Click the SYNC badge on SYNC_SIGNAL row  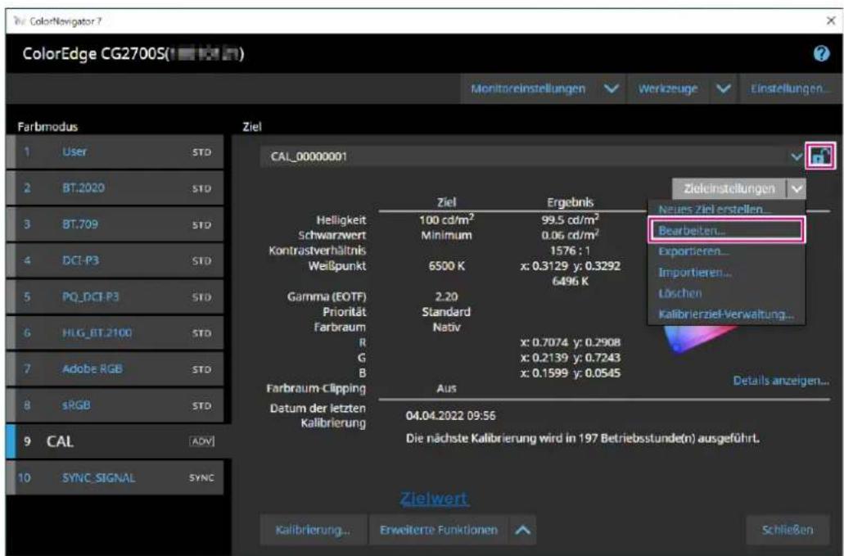[x=202, y=477]
